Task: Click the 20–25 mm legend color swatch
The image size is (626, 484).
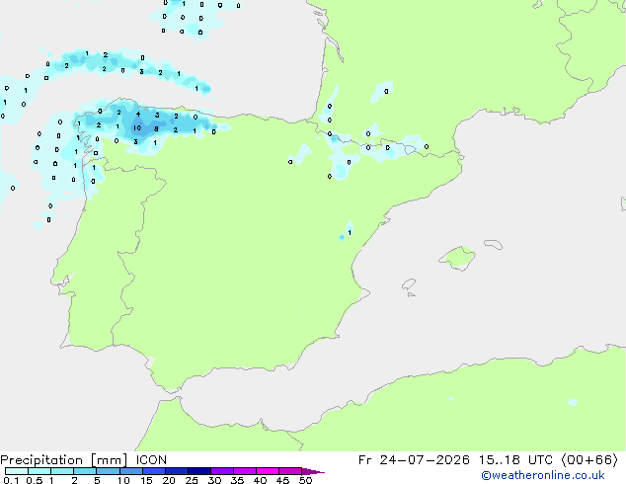Action: point(176,471)
